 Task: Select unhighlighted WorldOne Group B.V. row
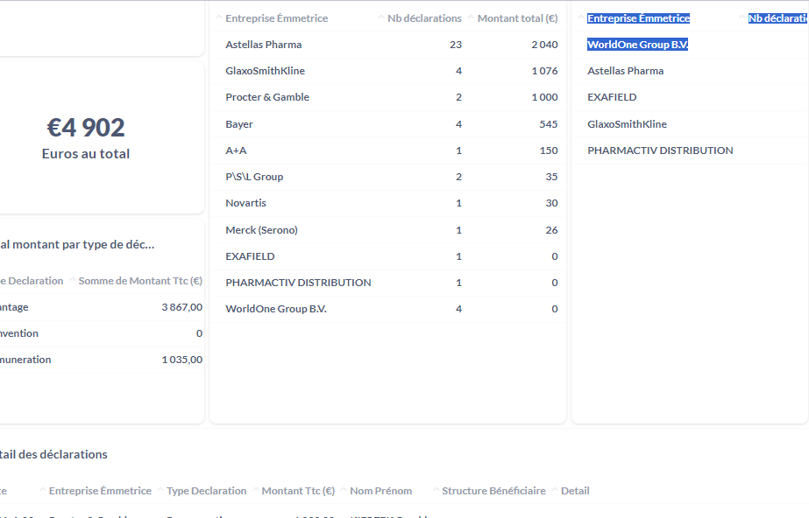[387, 309]
